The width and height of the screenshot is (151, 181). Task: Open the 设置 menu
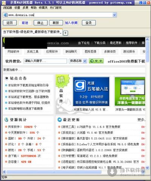(x=17, y=8)
